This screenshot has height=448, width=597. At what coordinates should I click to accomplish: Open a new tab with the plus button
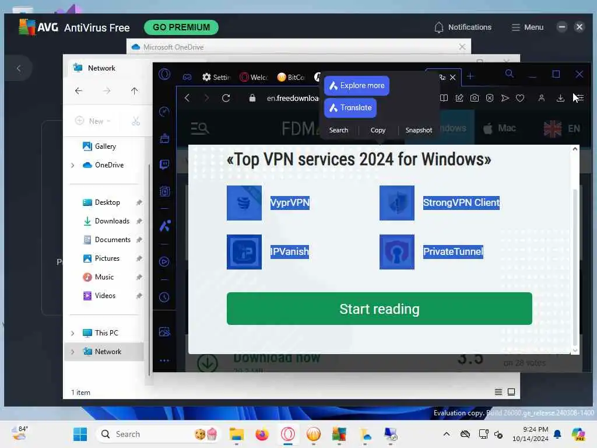[x=470, y=76]
